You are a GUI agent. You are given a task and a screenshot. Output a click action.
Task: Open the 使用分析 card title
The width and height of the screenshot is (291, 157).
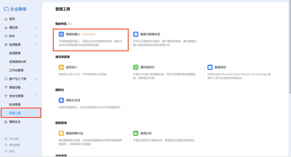pyautogui.click(x=146, y=134)
